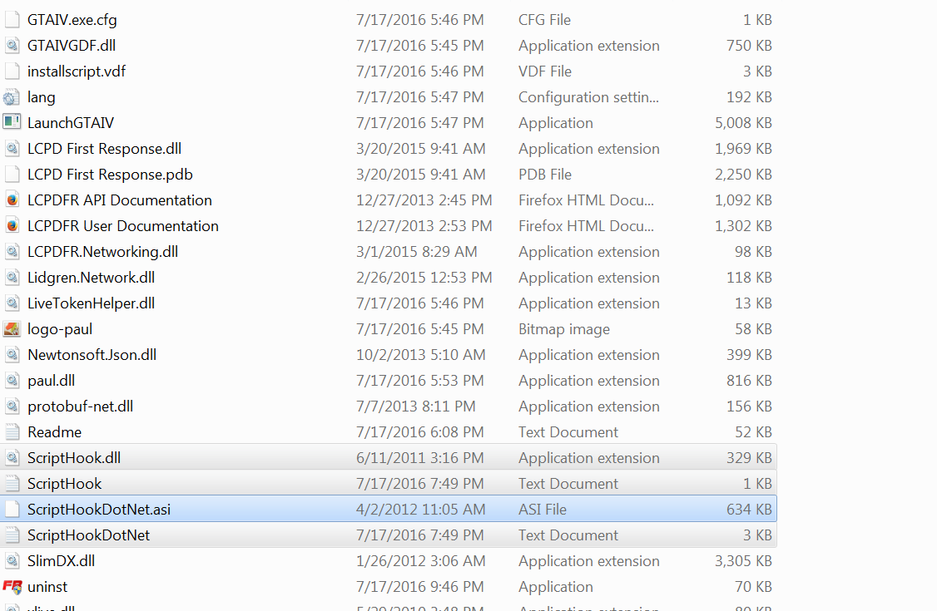Select the uninst file name
This screenshot has height=611, width=937.
point(47,587)
